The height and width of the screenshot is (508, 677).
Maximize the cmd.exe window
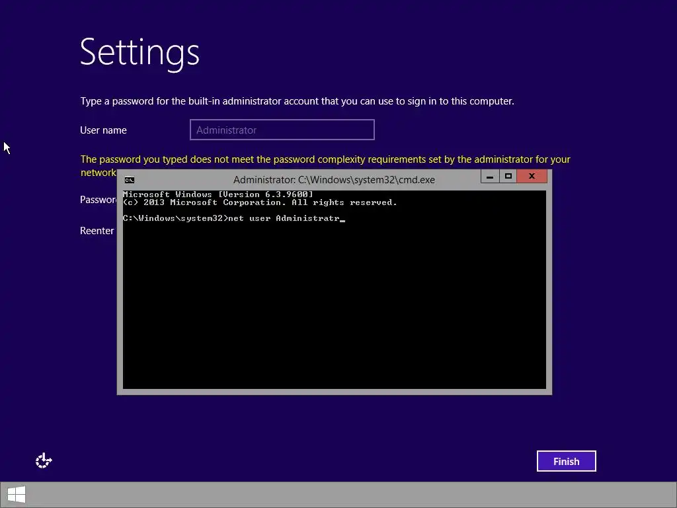(508, 176)
